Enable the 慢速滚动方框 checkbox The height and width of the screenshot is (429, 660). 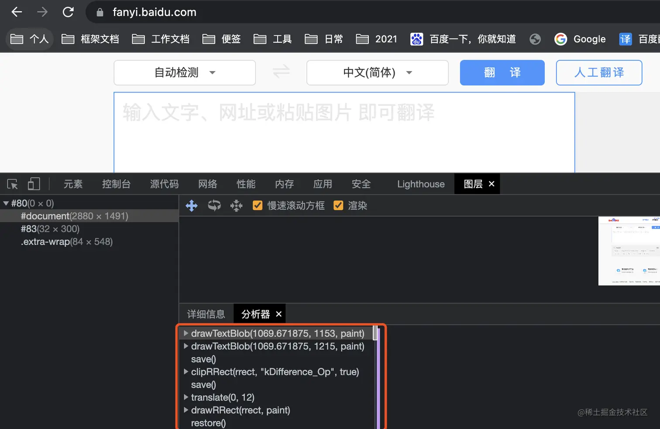258,205
